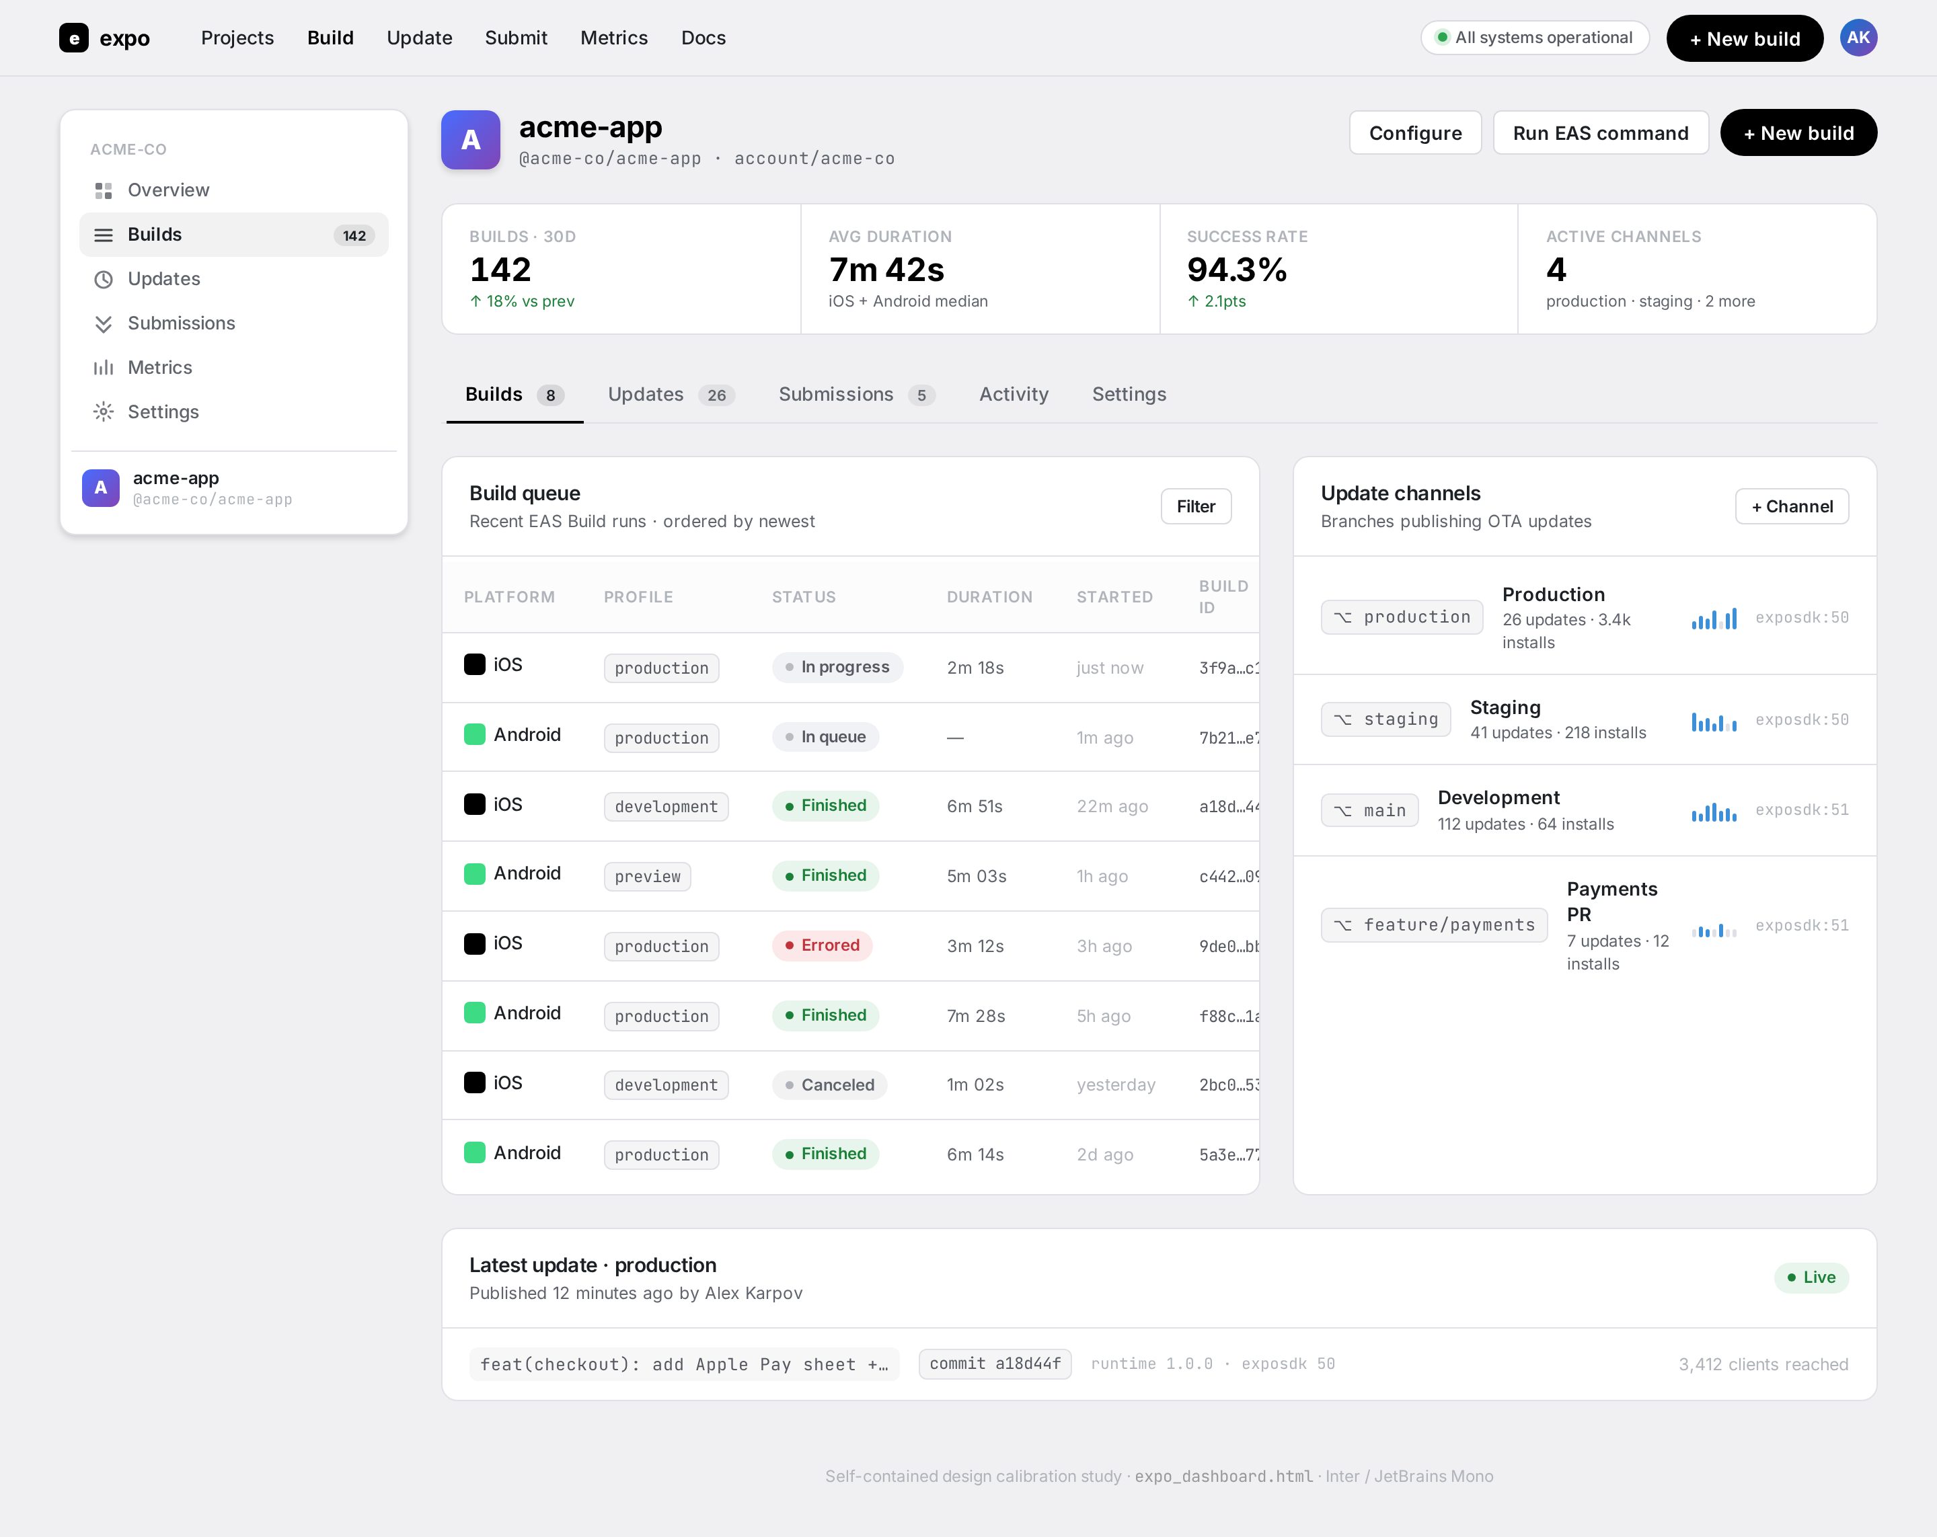The height and width of the screenshot is (1537, 1937).
Task: Click the iOS icon in the Canceled row
Action: (x=474, y=1082)
